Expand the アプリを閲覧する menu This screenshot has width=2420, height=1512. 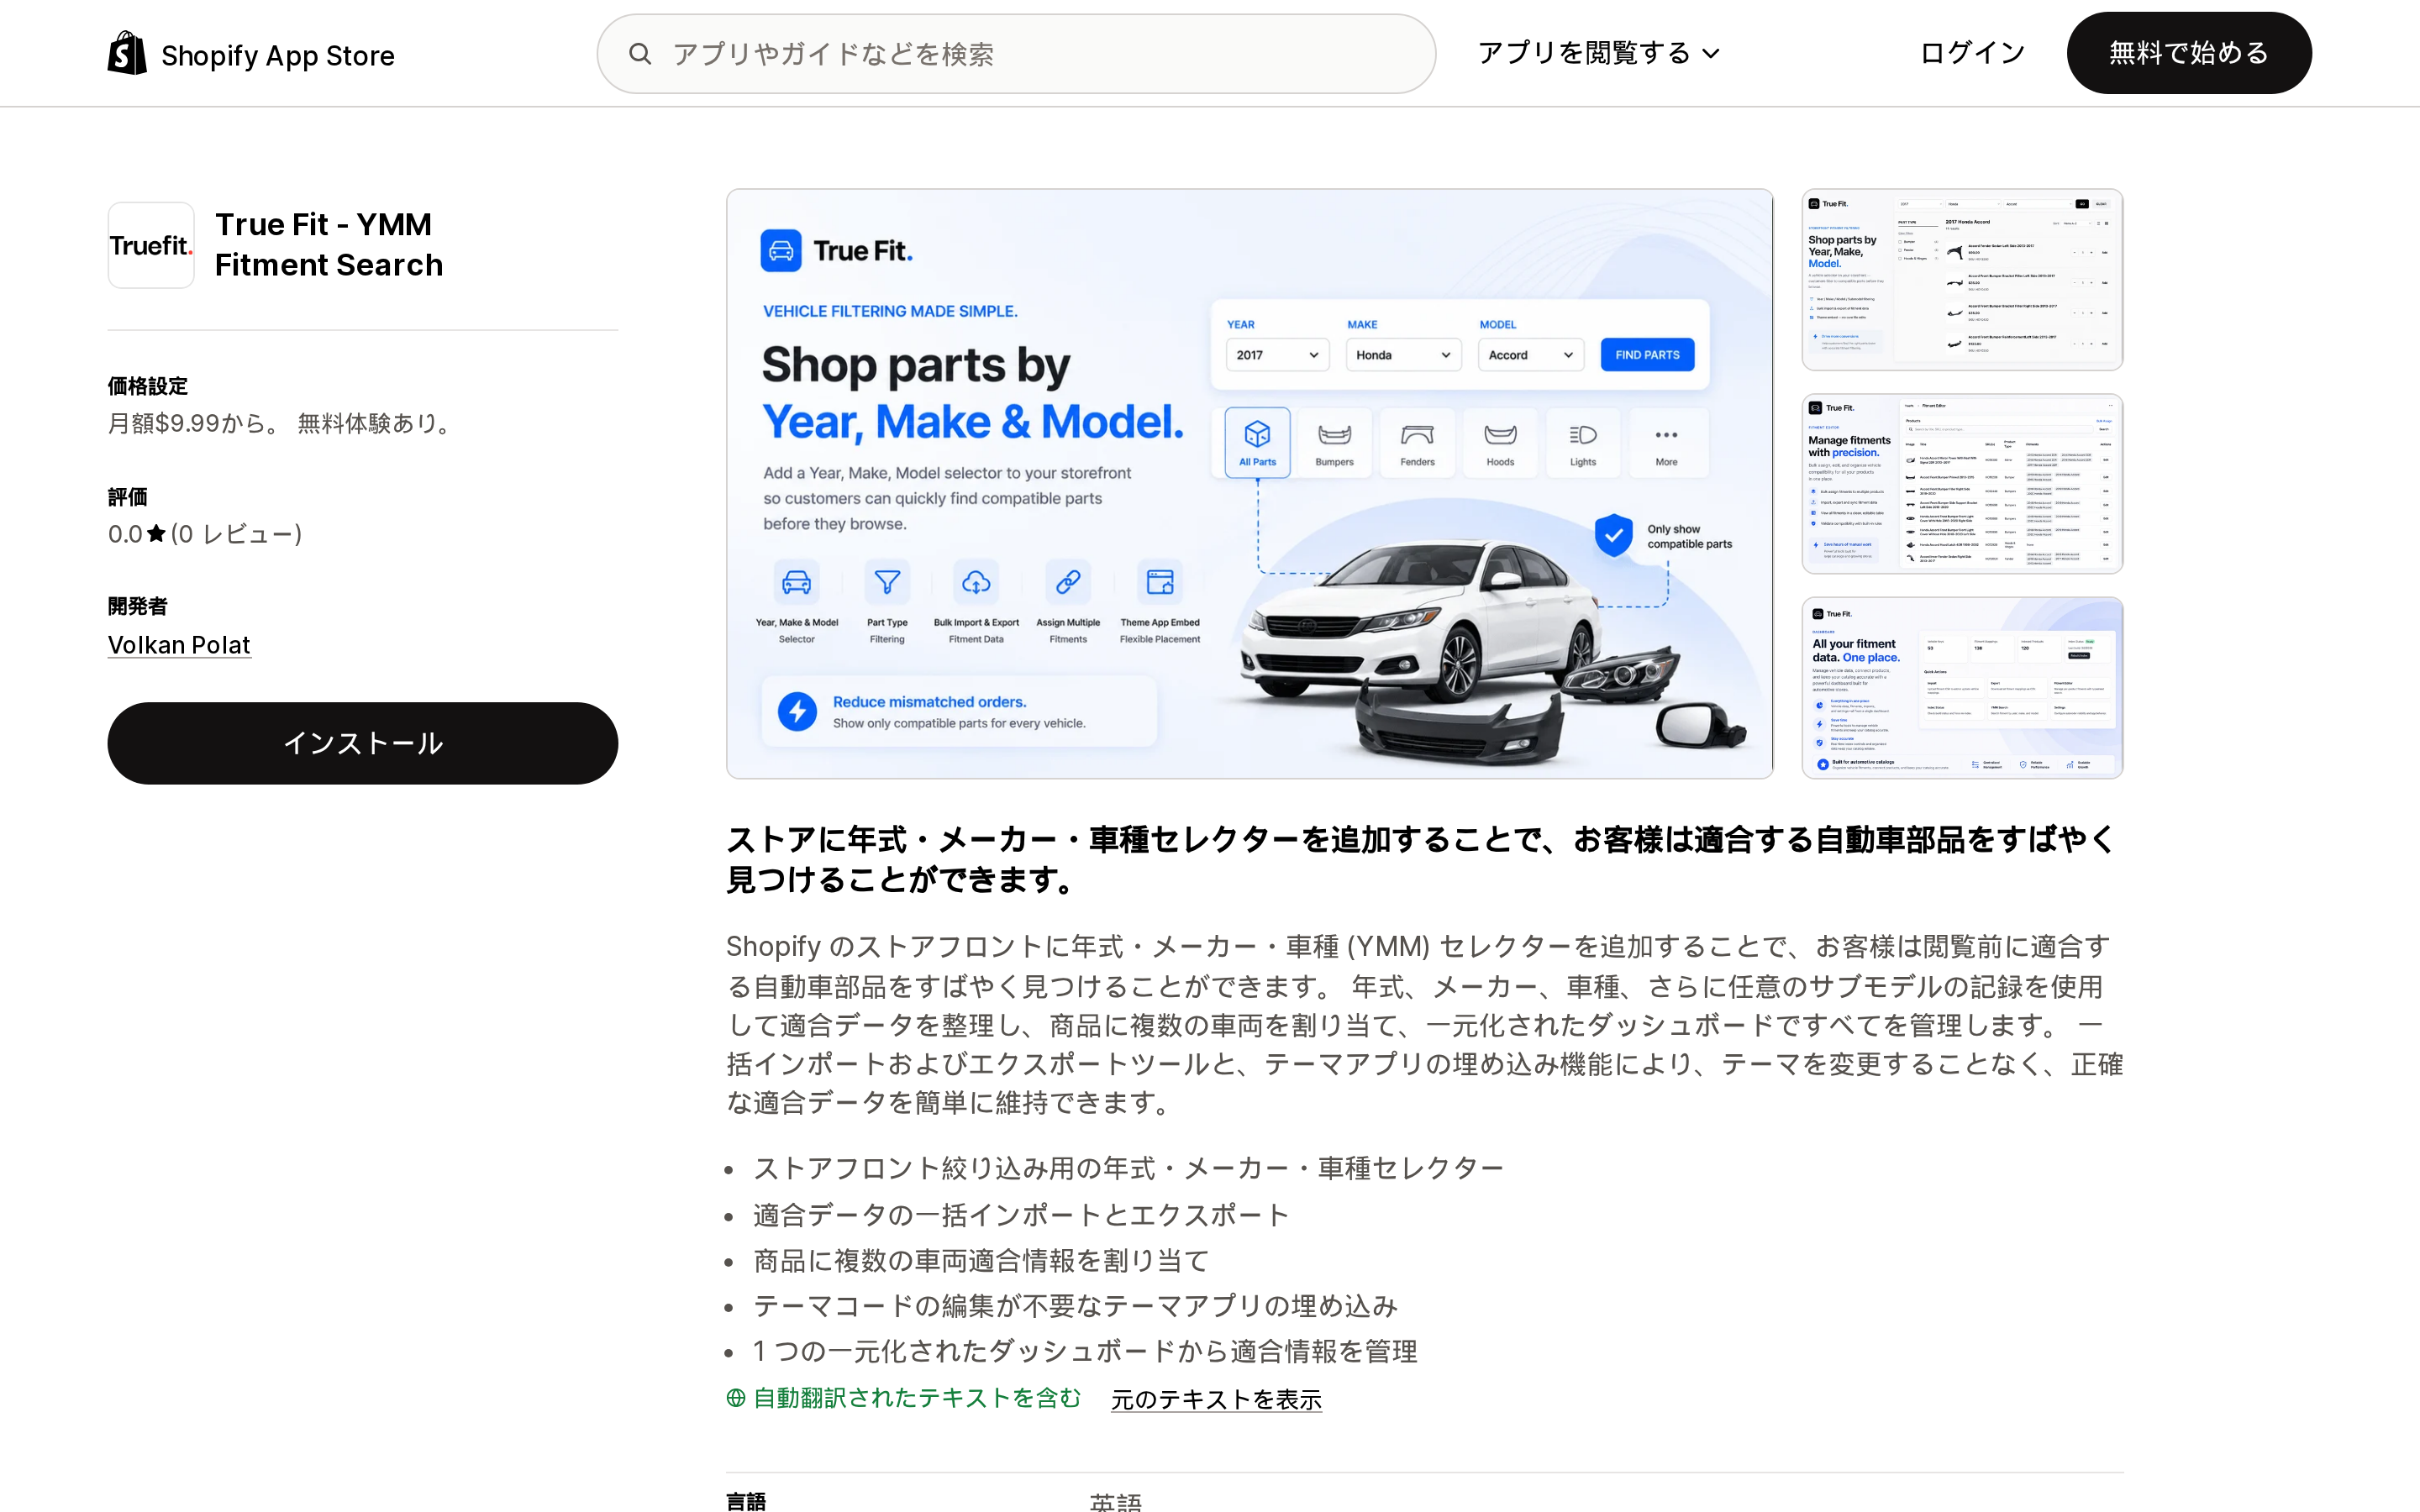click(1598, 53)
